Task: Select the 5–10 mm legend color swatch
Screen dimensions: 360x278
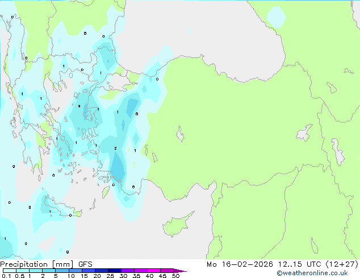Action: 62,271
